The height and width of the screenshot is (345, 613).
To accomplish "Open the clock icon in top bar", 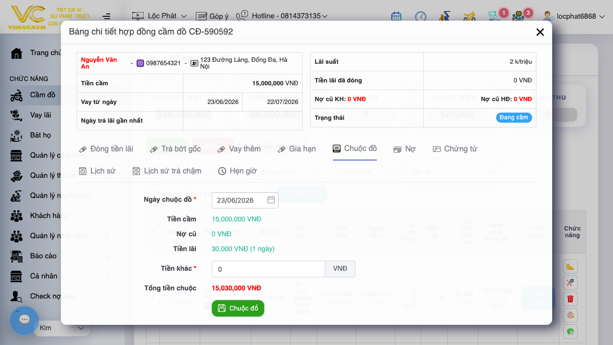I will 420,16.
